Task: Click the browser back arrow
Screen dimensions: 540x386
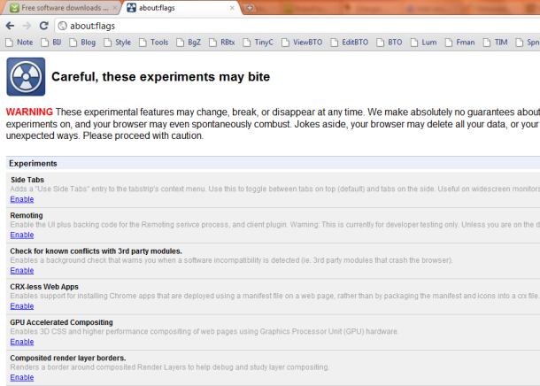Action: point(10,26)
